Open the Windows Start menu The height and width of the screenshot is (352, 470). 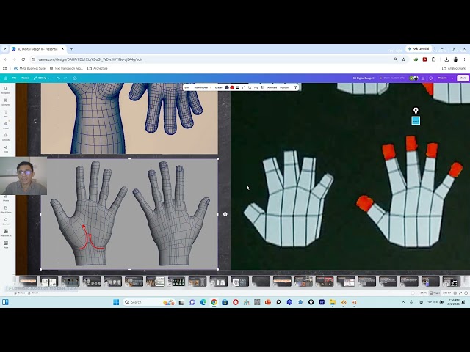click(x=116, y=302)
